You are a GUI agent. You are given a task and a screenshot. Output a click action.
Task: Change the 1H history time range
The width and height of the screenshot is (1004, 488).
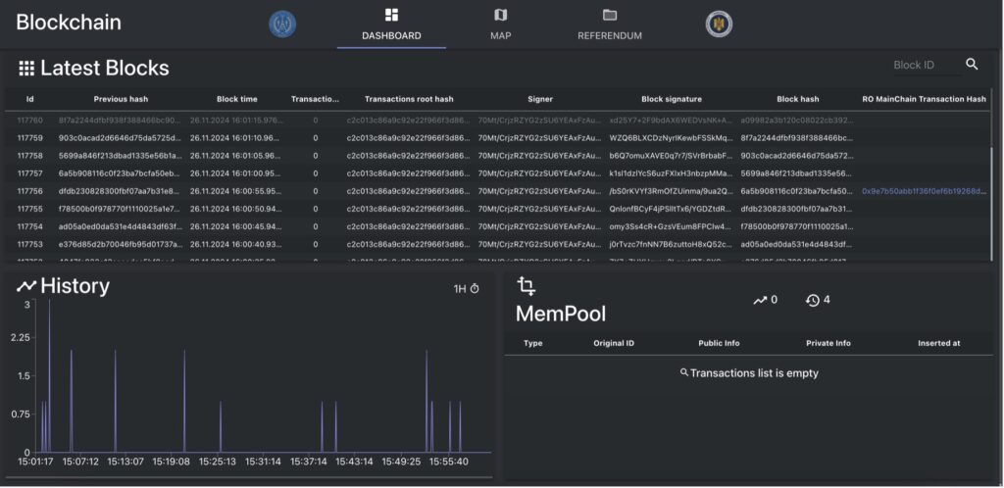pos(467,288)
